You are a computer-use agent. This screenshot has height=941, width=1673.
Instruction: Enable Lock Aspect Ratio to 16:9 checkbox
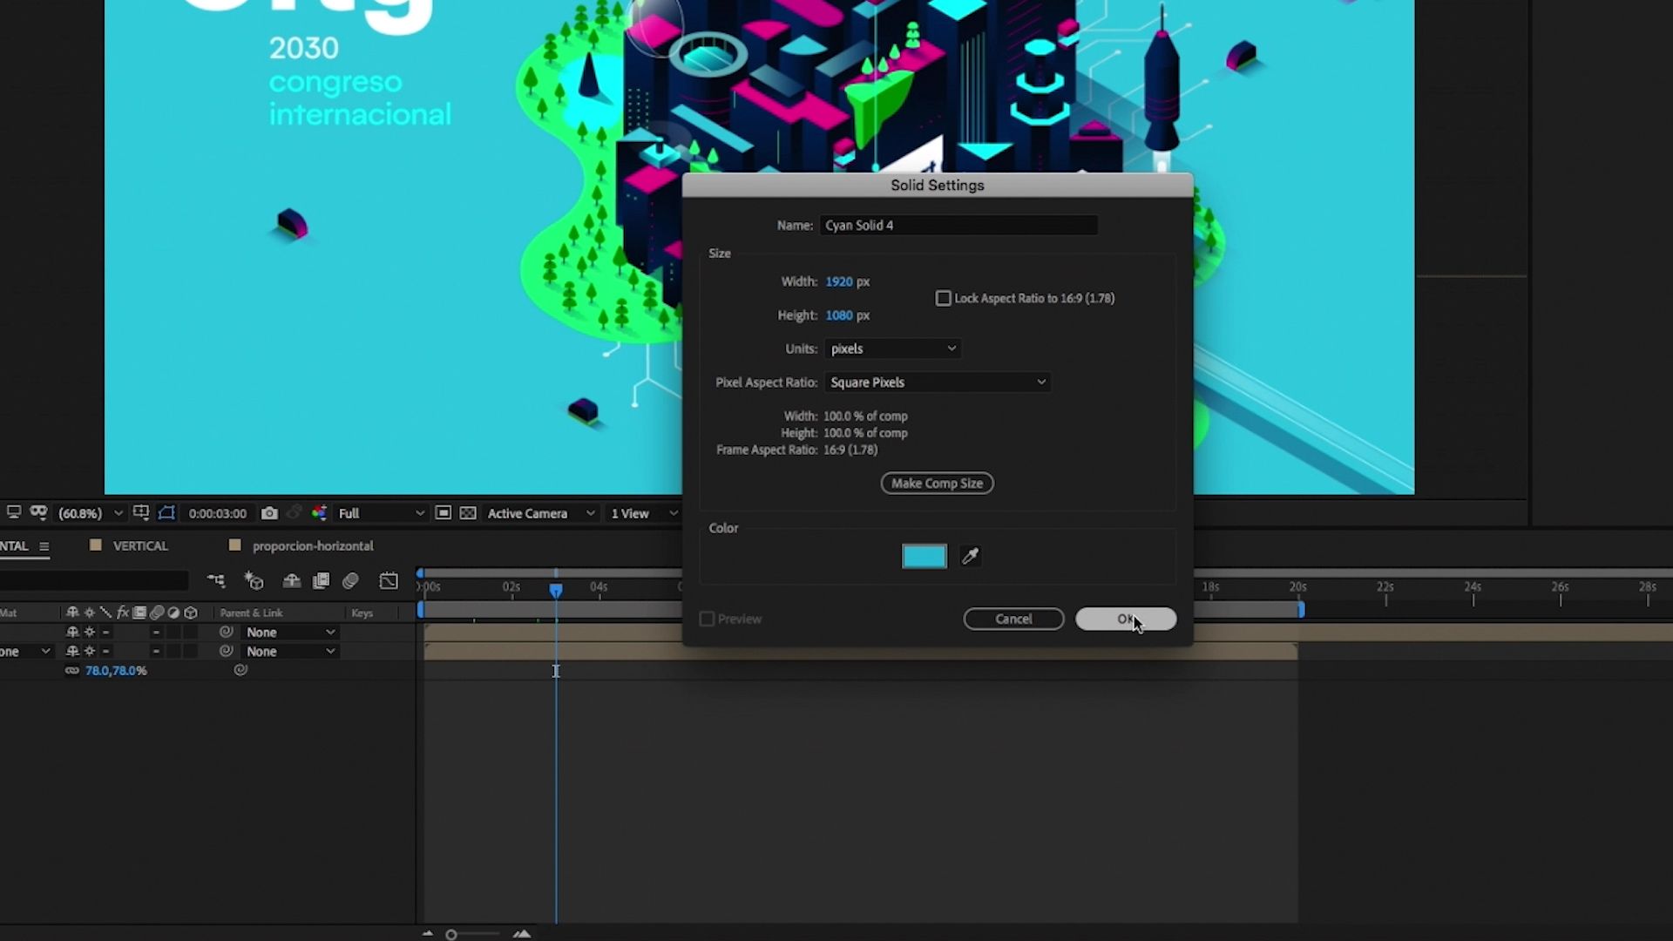point(943,298)
